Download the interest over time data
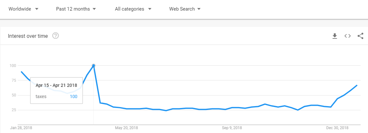368x133 pixels. point(335,36)
